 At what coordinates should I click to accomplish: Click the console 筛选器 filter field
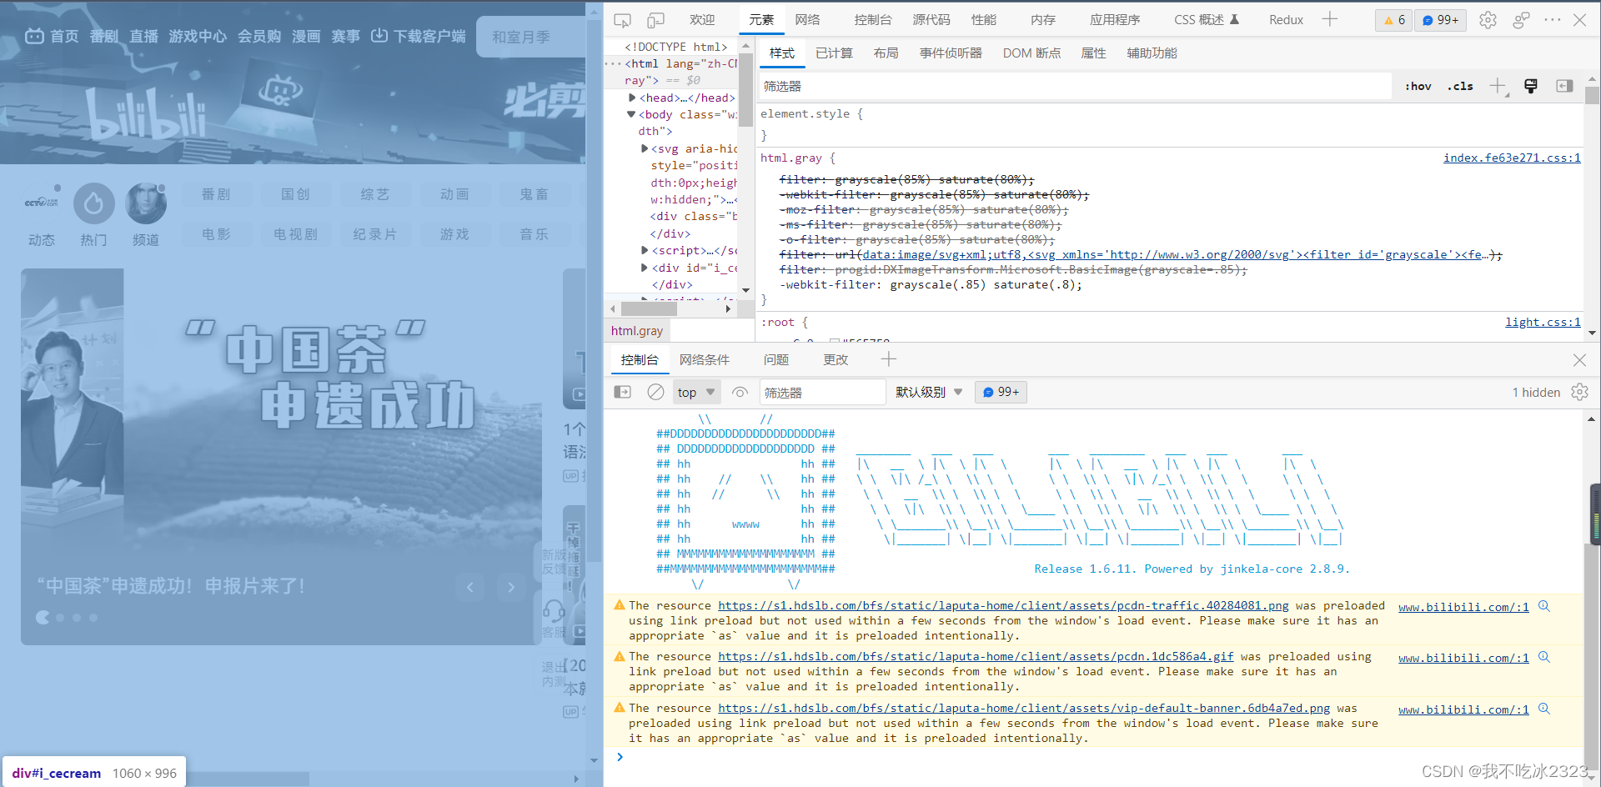point(822,392)
